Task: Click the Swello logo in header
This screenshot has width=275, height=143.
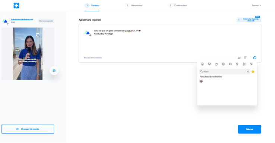Action: click(16, 6)
